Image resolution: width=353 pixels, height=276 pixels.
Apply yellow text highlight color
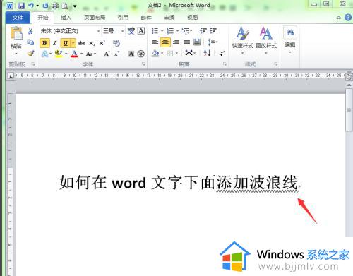pyautogui.click(x=59, y=54)
